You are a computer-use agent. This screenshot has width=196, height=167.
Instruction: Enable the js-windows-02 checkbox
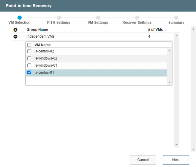(29, 58)
